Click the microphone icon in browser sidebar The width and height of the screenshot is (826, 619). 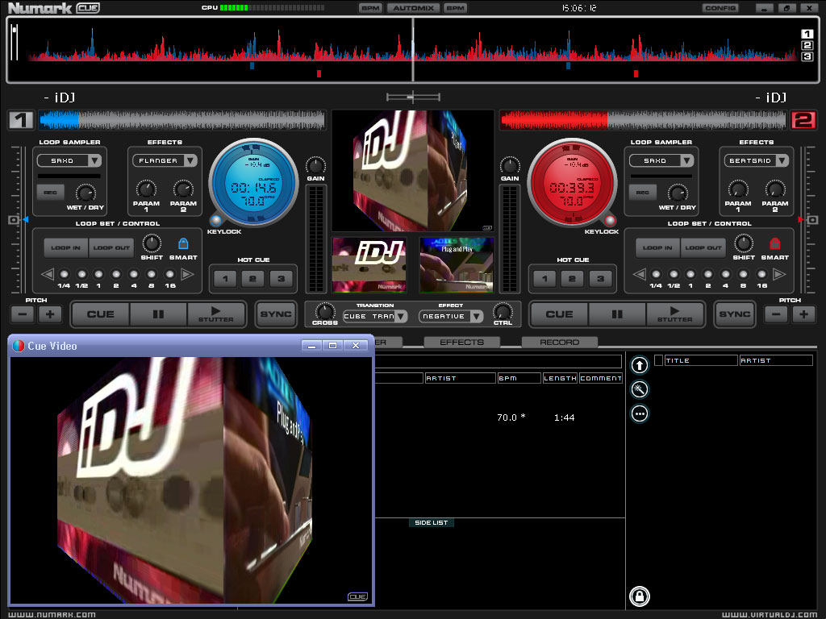(640, 389)
